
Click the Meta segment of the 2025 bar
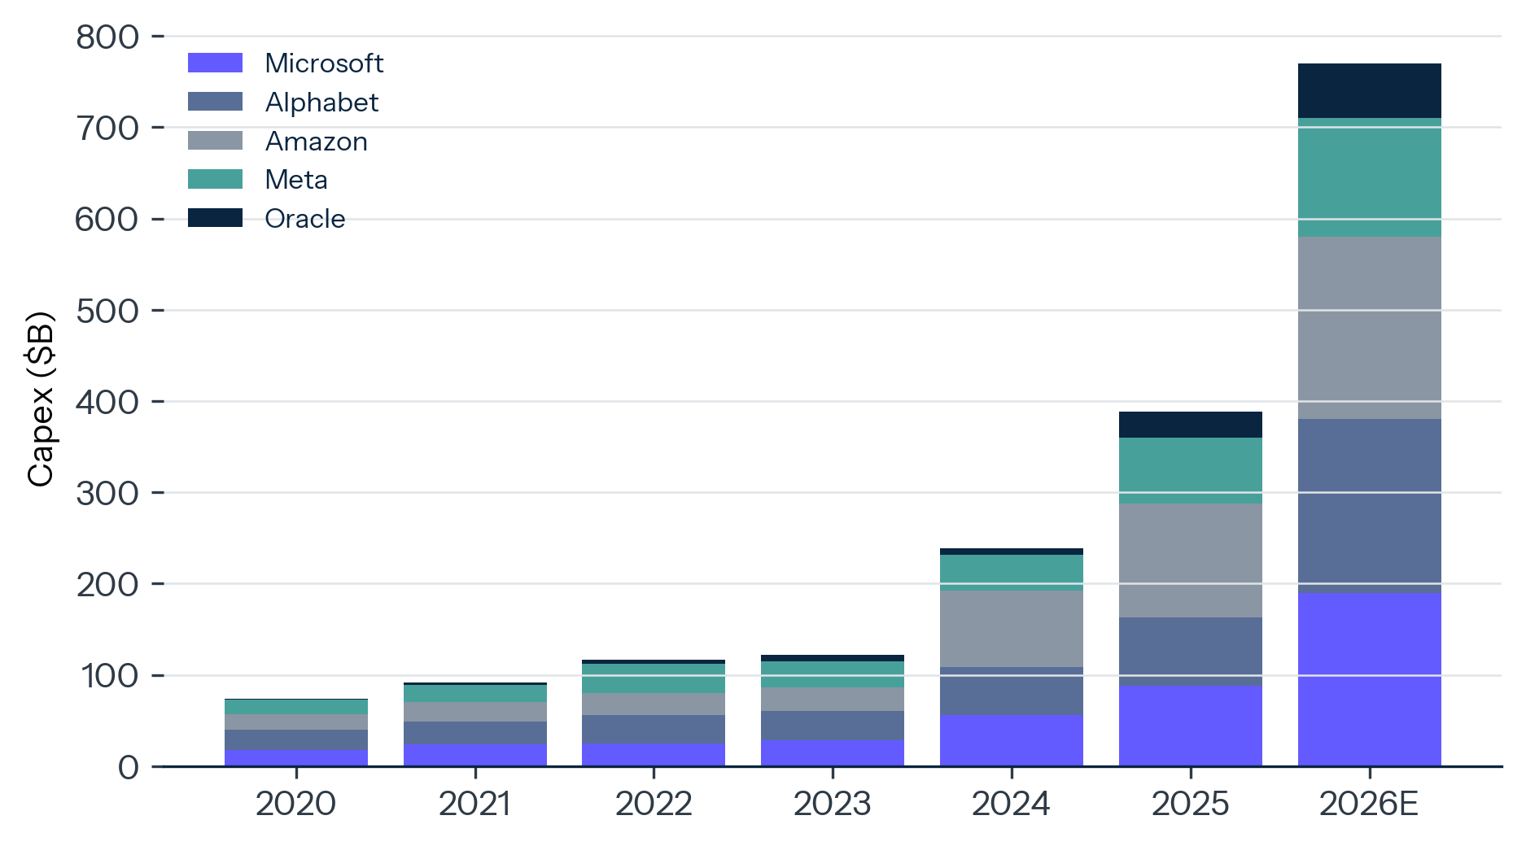pyautogui.click(x=1191, y=471)
